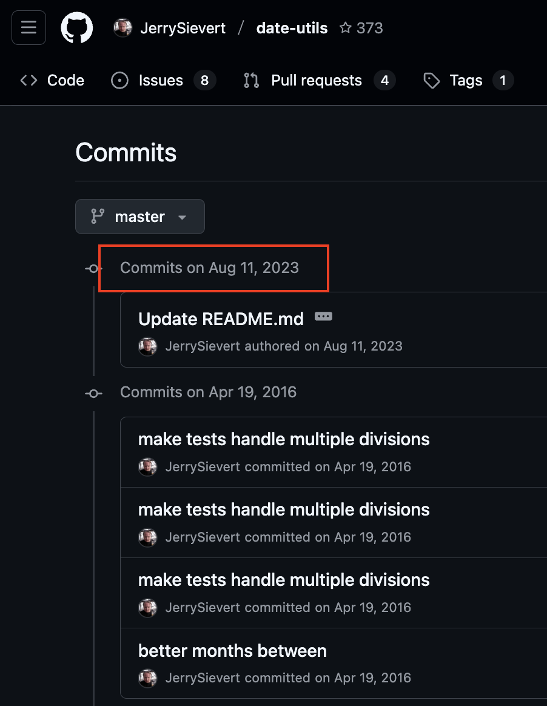
Task: Open the better months between commit
Action: [x=232, y=651]
